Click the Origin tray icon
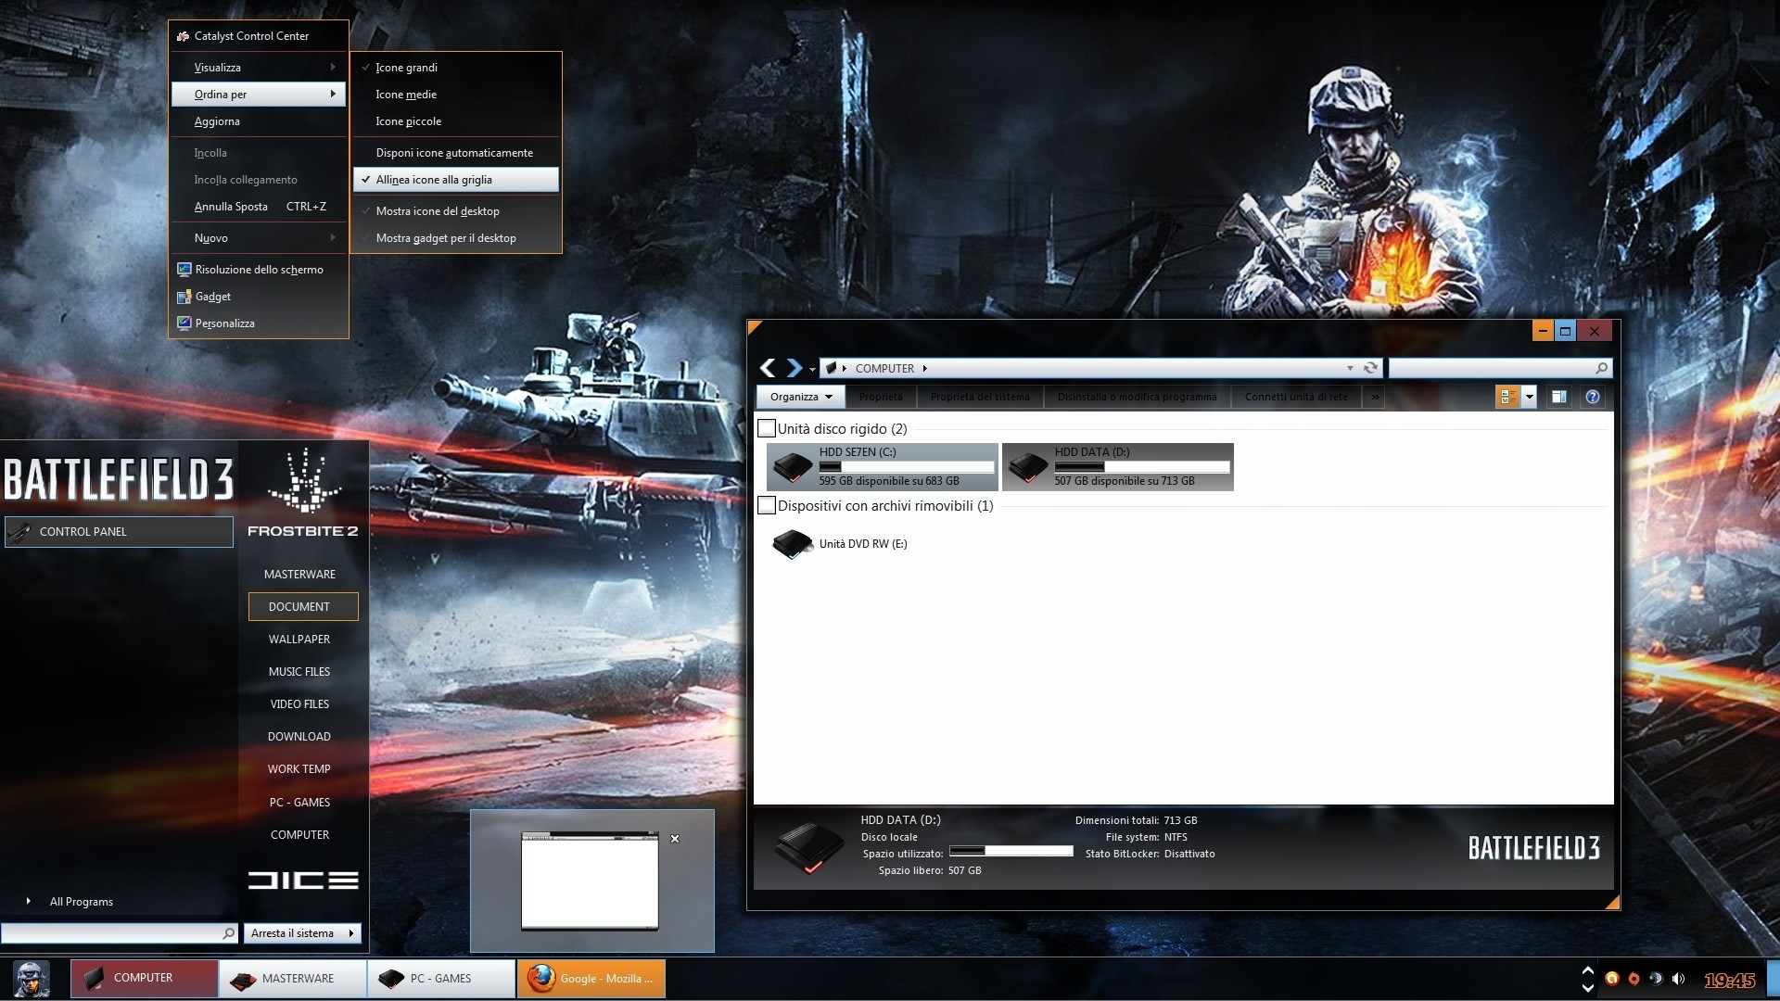This screenshot has height=1001, width=1780. [1634, 979]
